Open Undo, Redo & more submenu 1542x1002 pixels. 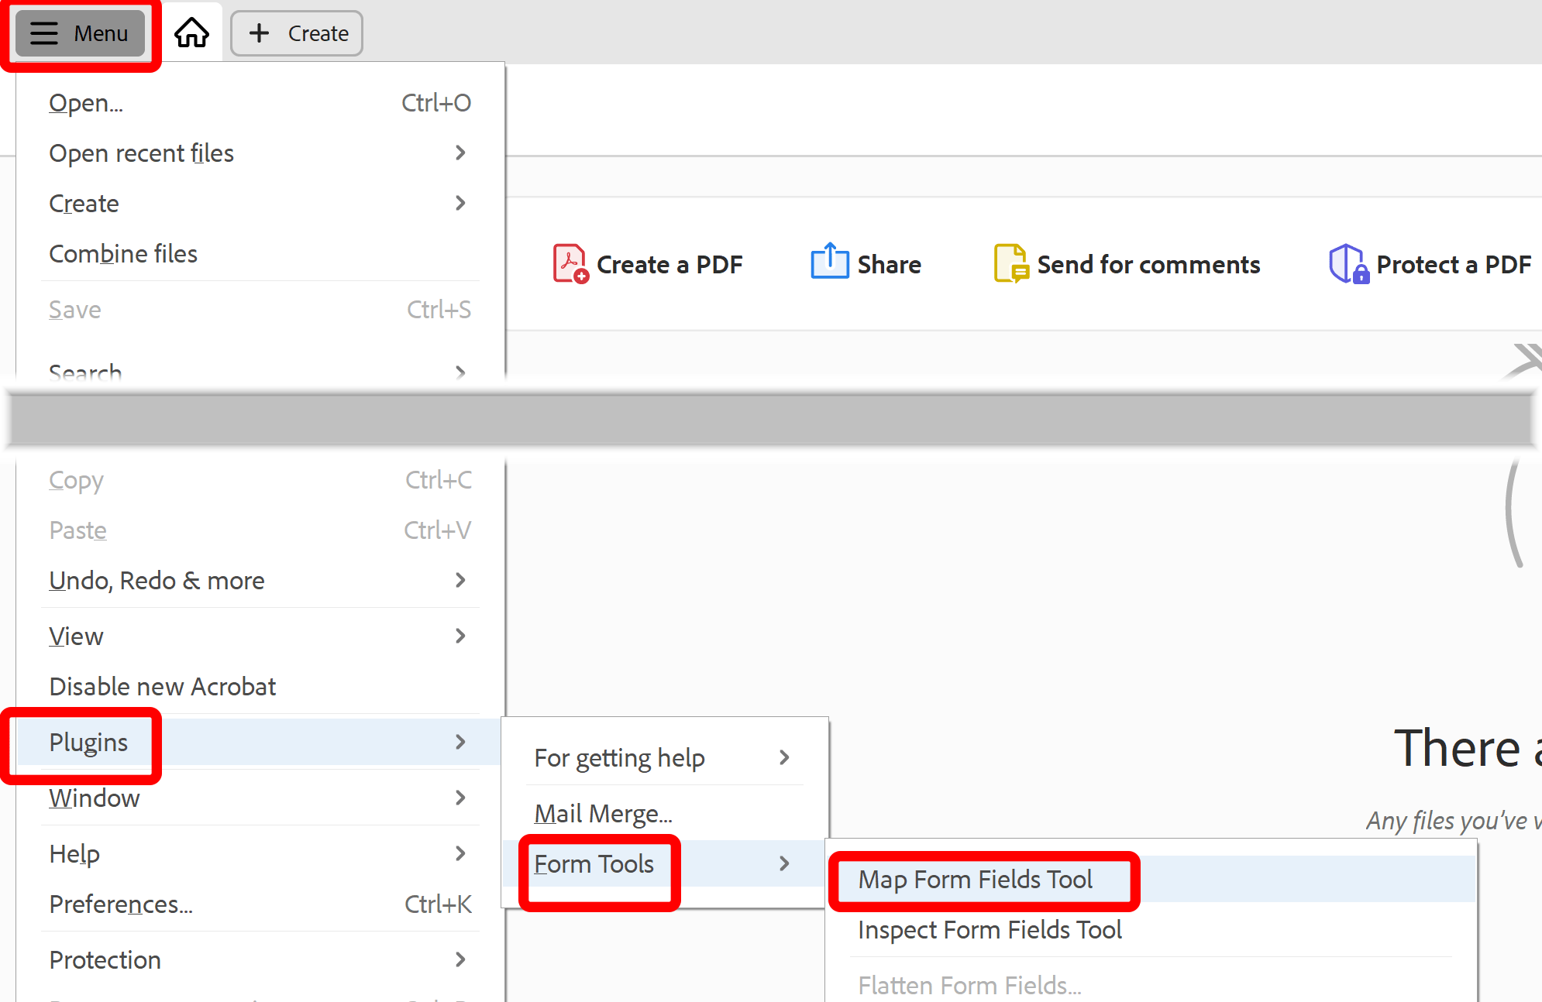260,581
